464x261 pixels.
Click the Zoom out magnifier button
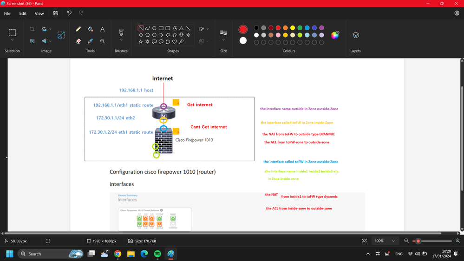click(406, 241)
